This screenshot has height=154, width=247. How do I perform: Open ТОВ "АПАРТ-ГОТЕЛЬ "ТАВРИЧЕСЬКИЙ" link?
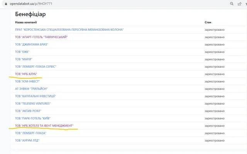(41, 37)
